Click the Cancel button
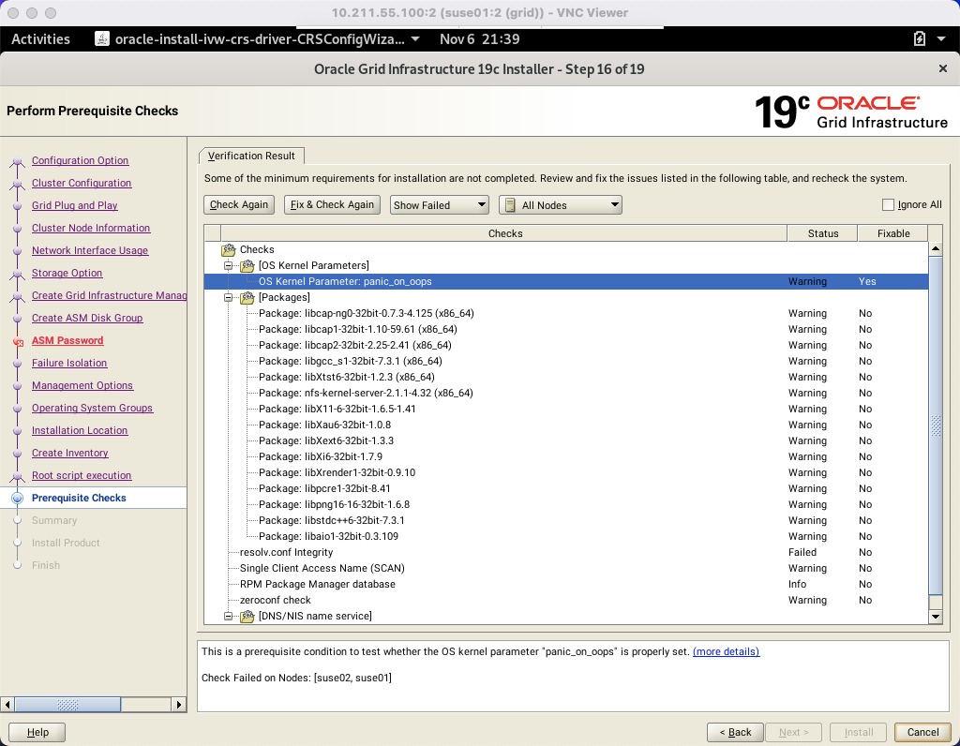 [922, 732]
